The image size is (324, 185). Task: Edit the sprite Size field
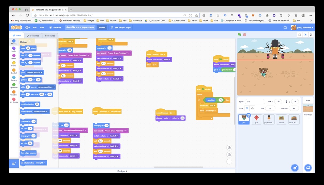[x=270, y=108]
